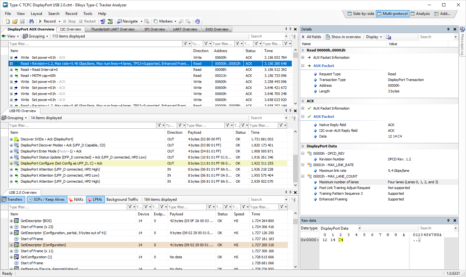Expand the DisplayPort Enter Mode row
466x277 pixels.
coord(11,152)
